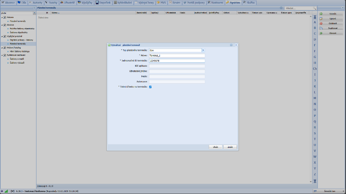Click the green signal bars icon in status bar
The height and width of the screenshot is (194, 346).
coord(6,191)
